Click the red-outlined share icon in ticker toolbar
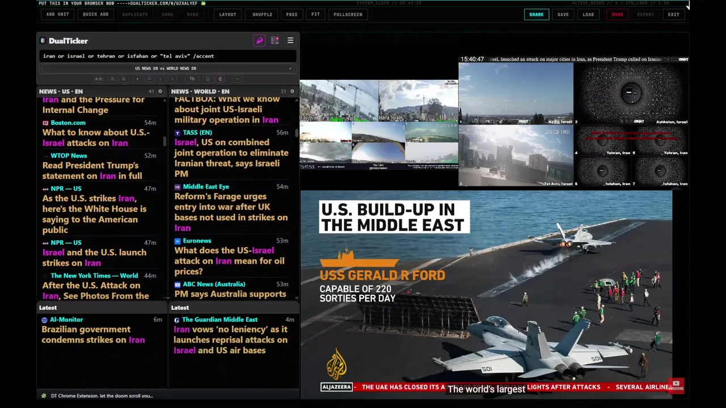 point(220,79)
